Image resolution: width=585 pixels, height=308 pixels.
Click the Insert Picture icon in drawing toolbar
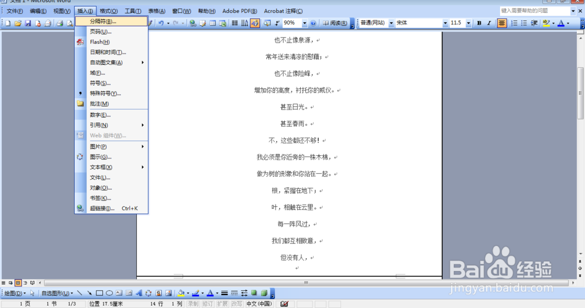(168, 293)
